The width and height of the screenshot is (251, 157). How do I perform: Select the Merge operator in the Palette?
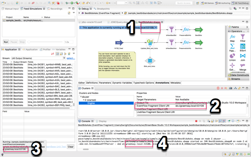(x=243, y=67)
